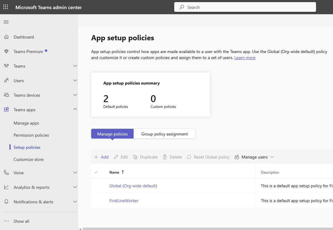
Task: Expand the Users section chevron
Action: 75,81
